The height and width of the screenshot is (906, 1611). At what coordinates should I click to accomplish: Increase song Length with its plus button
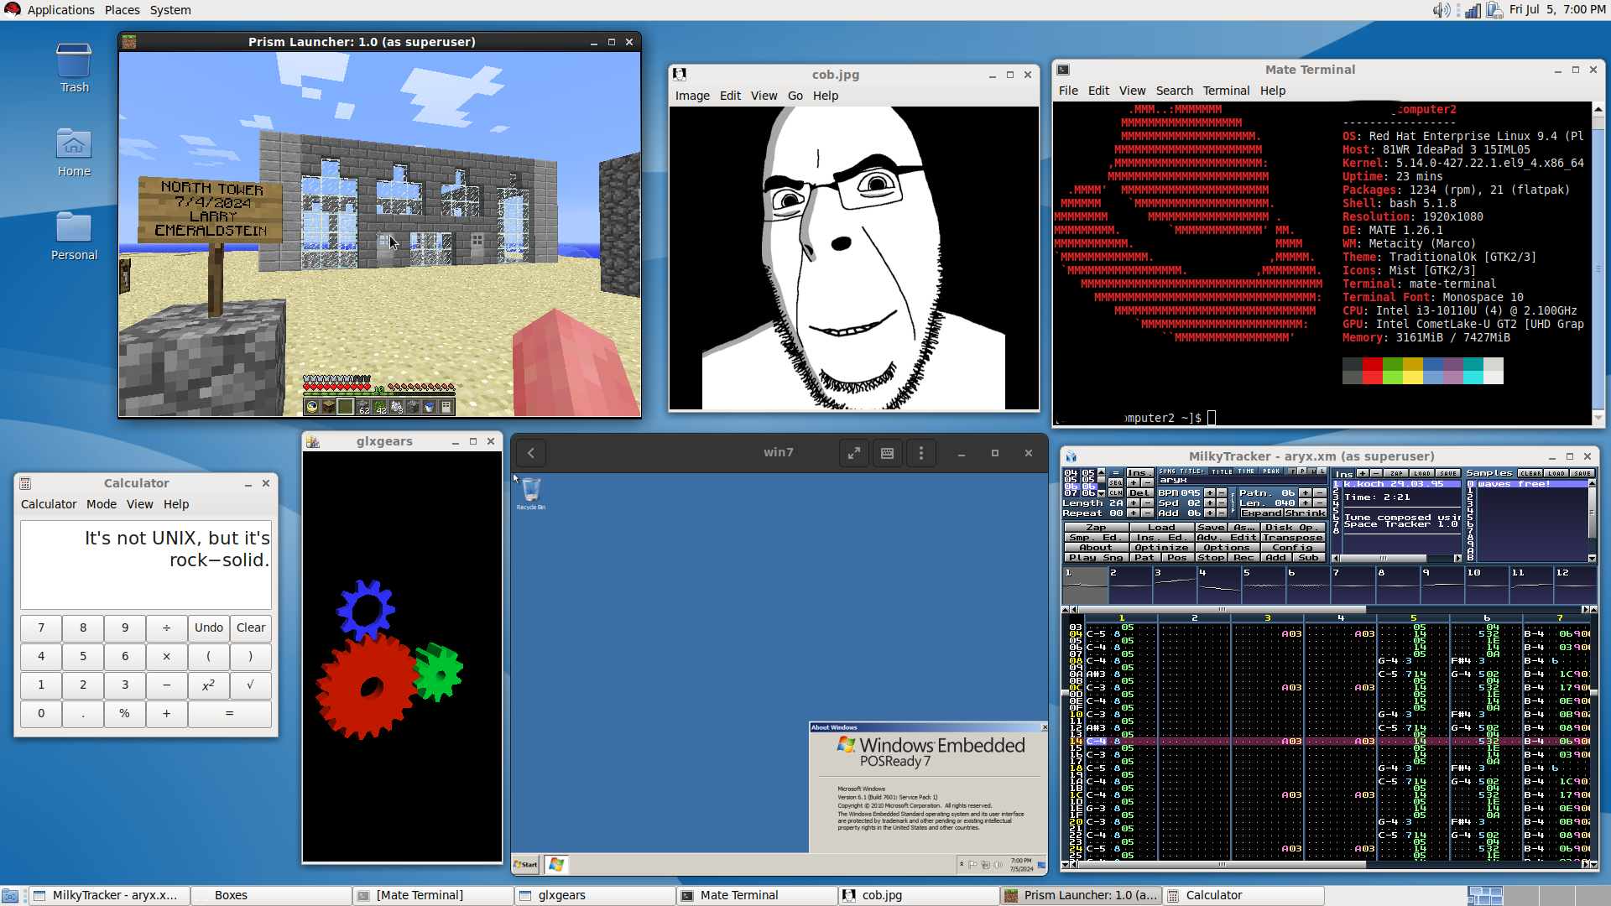[x=1134, y=503]
